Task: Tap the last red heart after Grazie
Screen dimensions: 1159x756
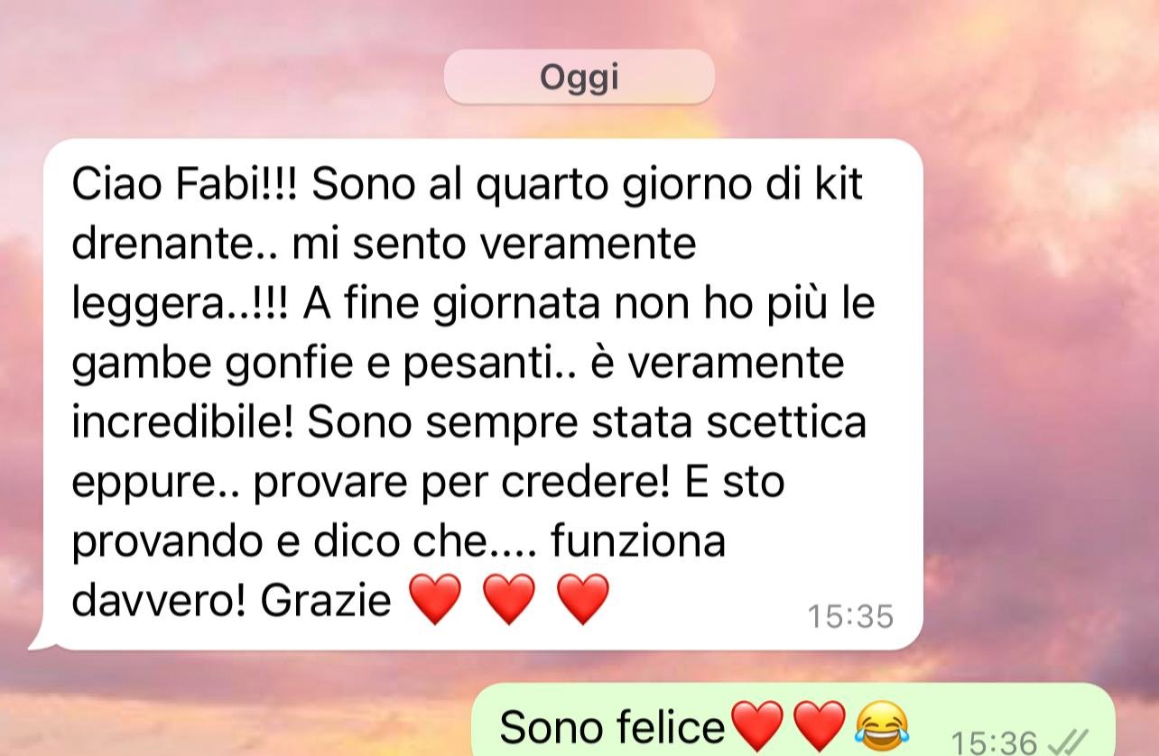Action: point(583,600)
